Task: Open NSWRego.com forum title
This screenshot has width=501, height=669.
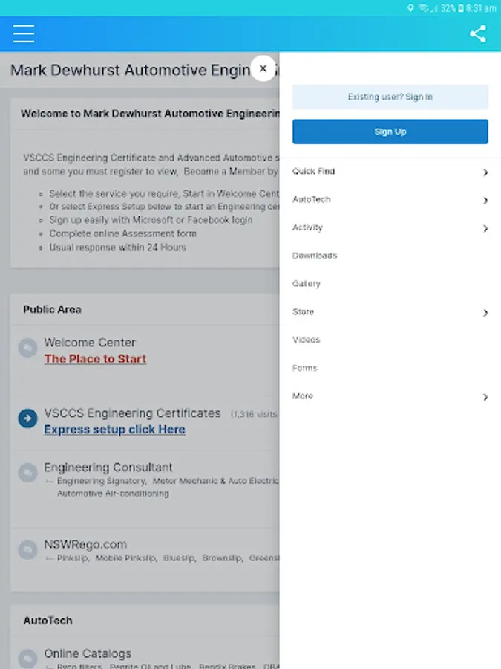Action: point(85,544)
